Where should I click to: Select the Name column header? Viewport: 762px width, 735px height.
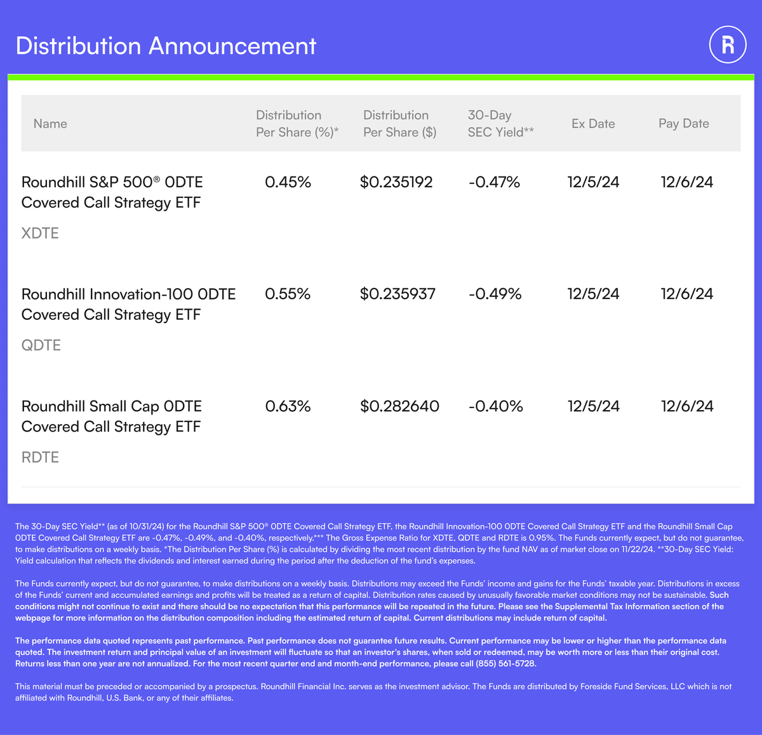point(50,124)
